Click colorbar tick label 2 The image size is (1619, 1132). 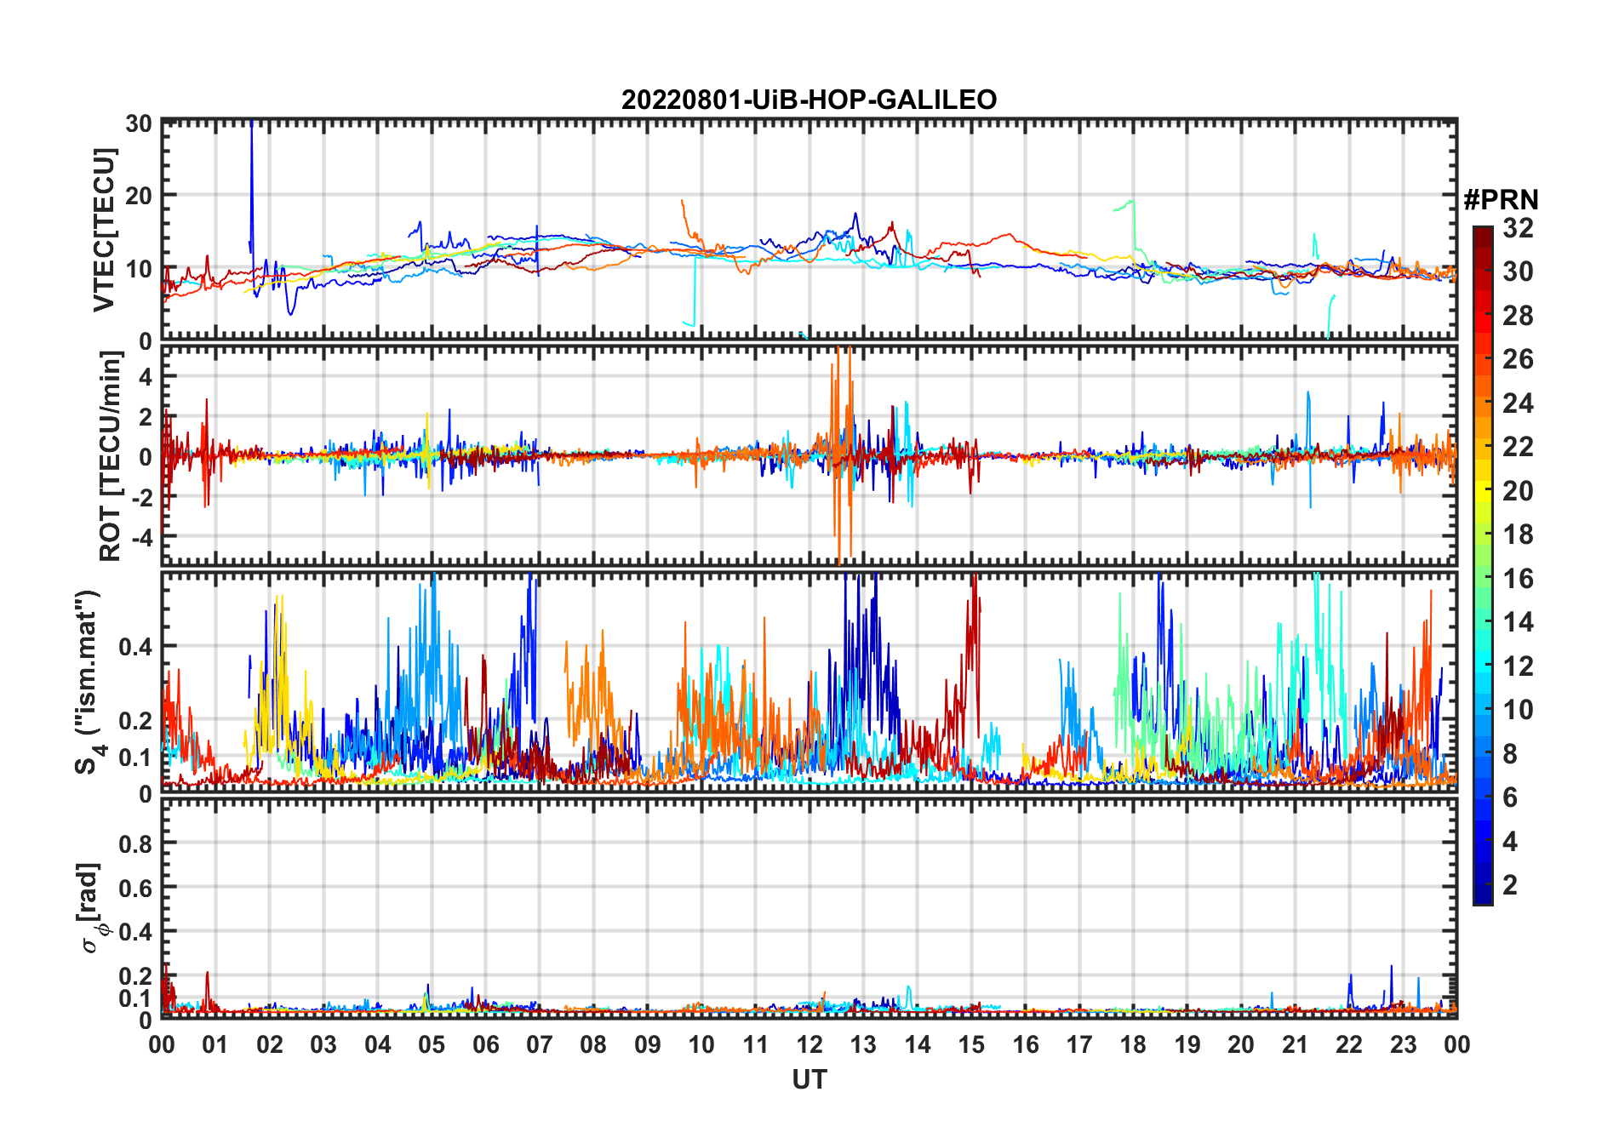pos(1510,885)
